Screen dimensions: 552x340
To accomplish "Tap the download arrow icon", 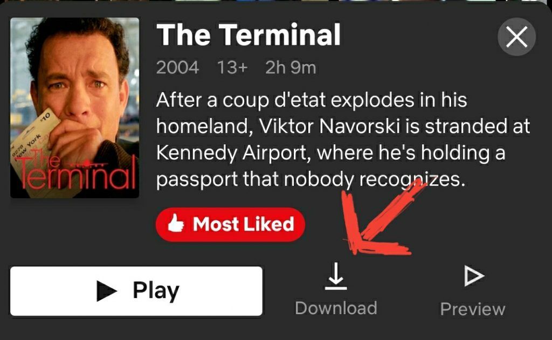I will tap(336, 276).
